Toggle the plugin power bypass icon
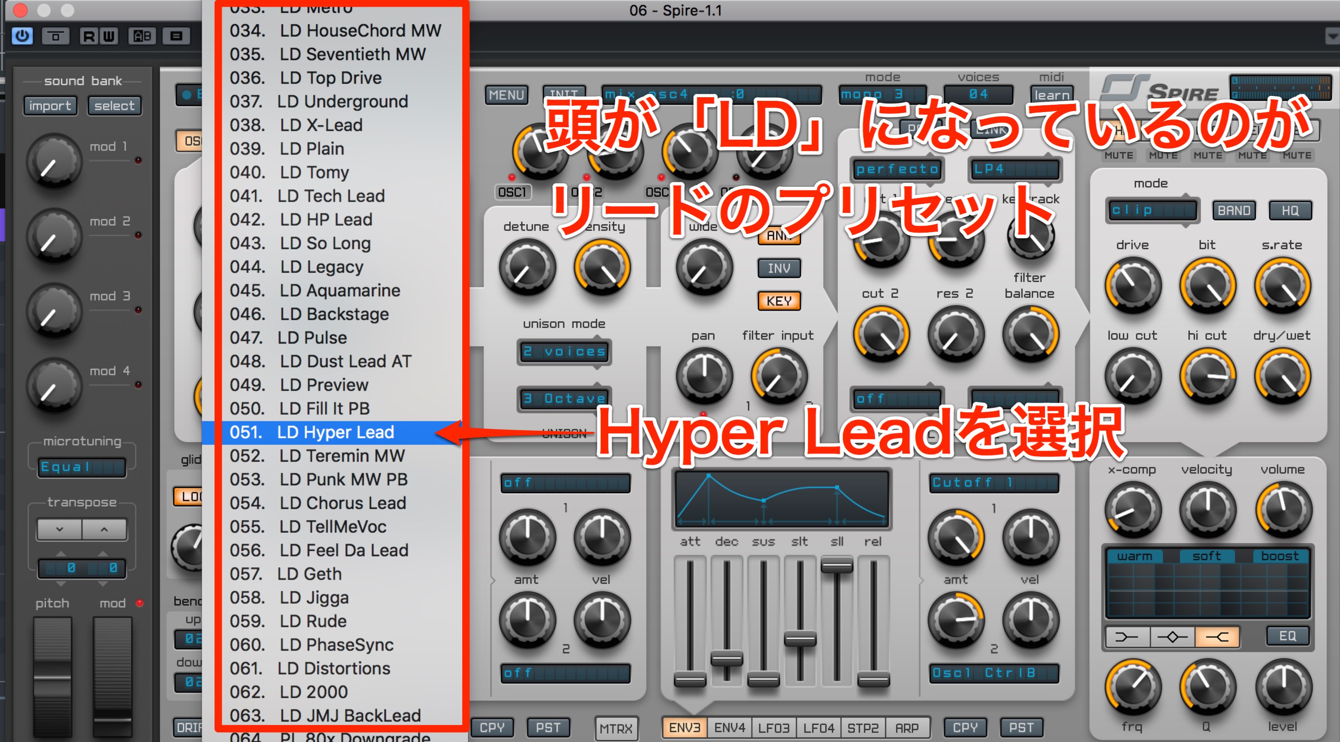This screenshot has height=742, width=1340. coord(22,36)
